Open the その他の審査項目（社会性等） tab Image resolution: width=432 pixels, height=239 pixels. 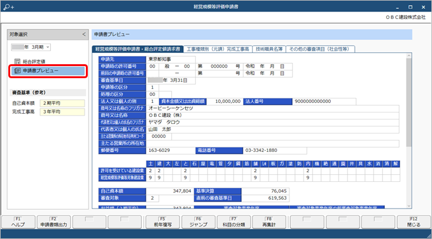point(321,49)
